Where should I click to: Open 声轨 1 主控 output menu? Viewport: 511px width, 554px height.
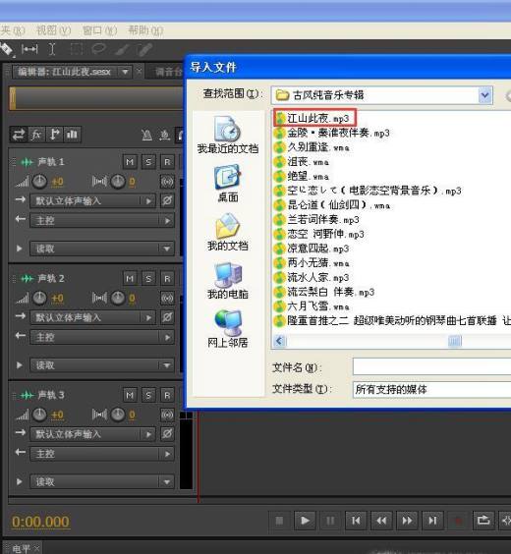point(102,220)
